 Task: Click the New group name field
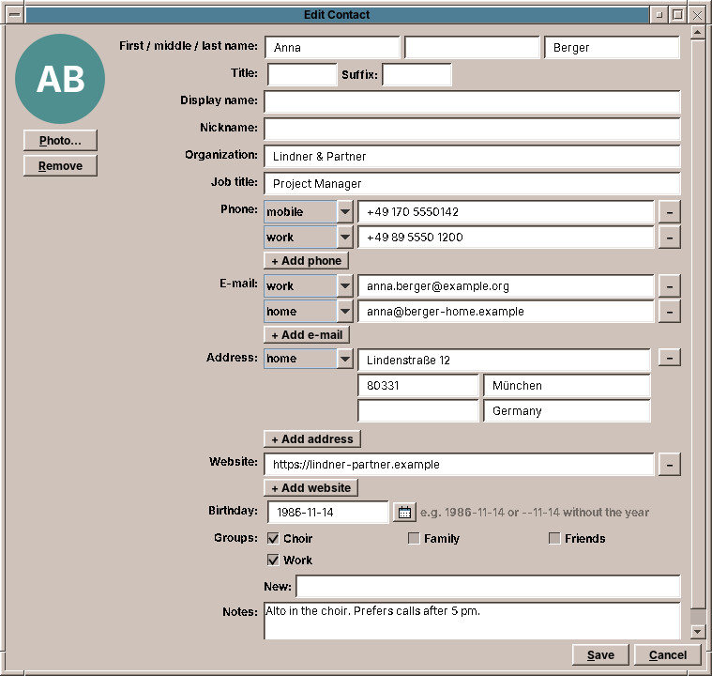coord(488,587)
